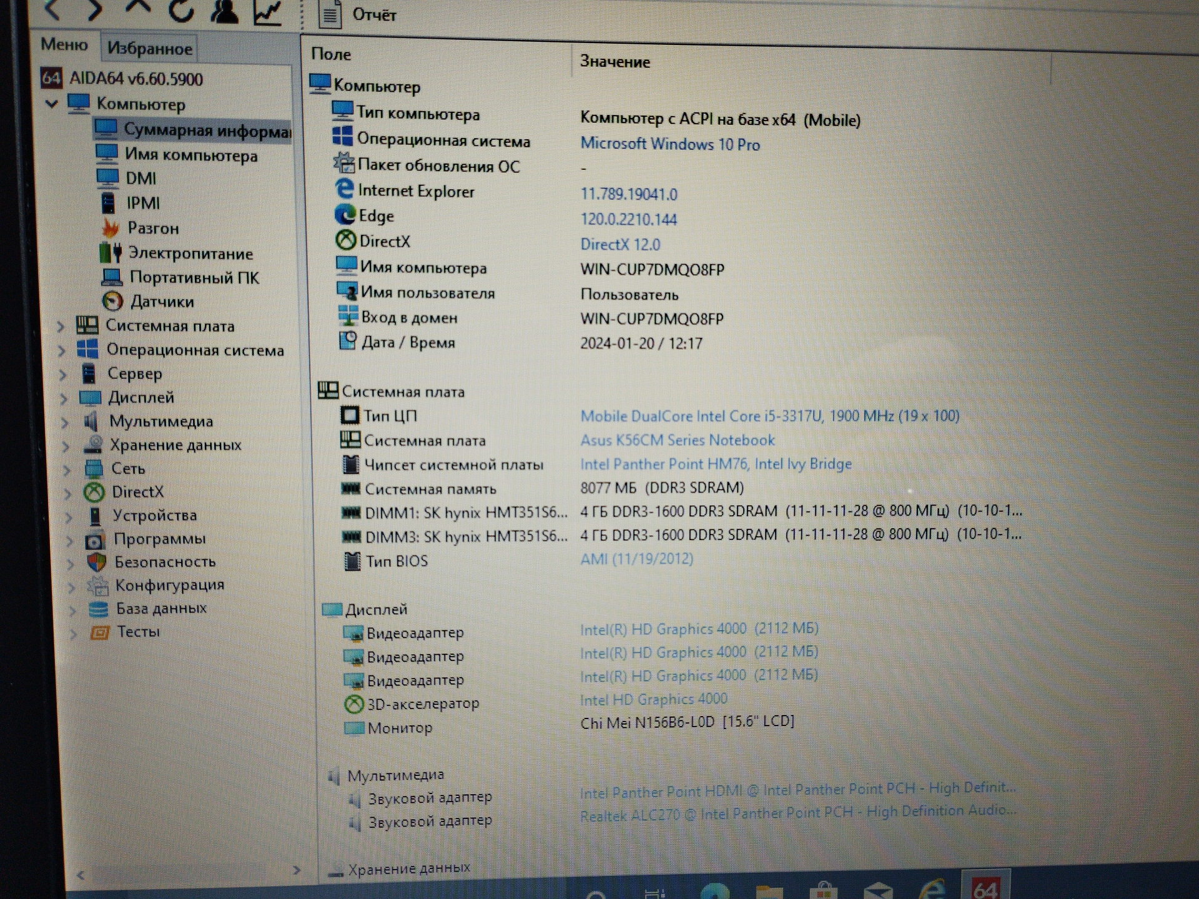The image size is (1199, 899).
Task: Click the Датчики gauge icon
Action: (x=112, y=302)
